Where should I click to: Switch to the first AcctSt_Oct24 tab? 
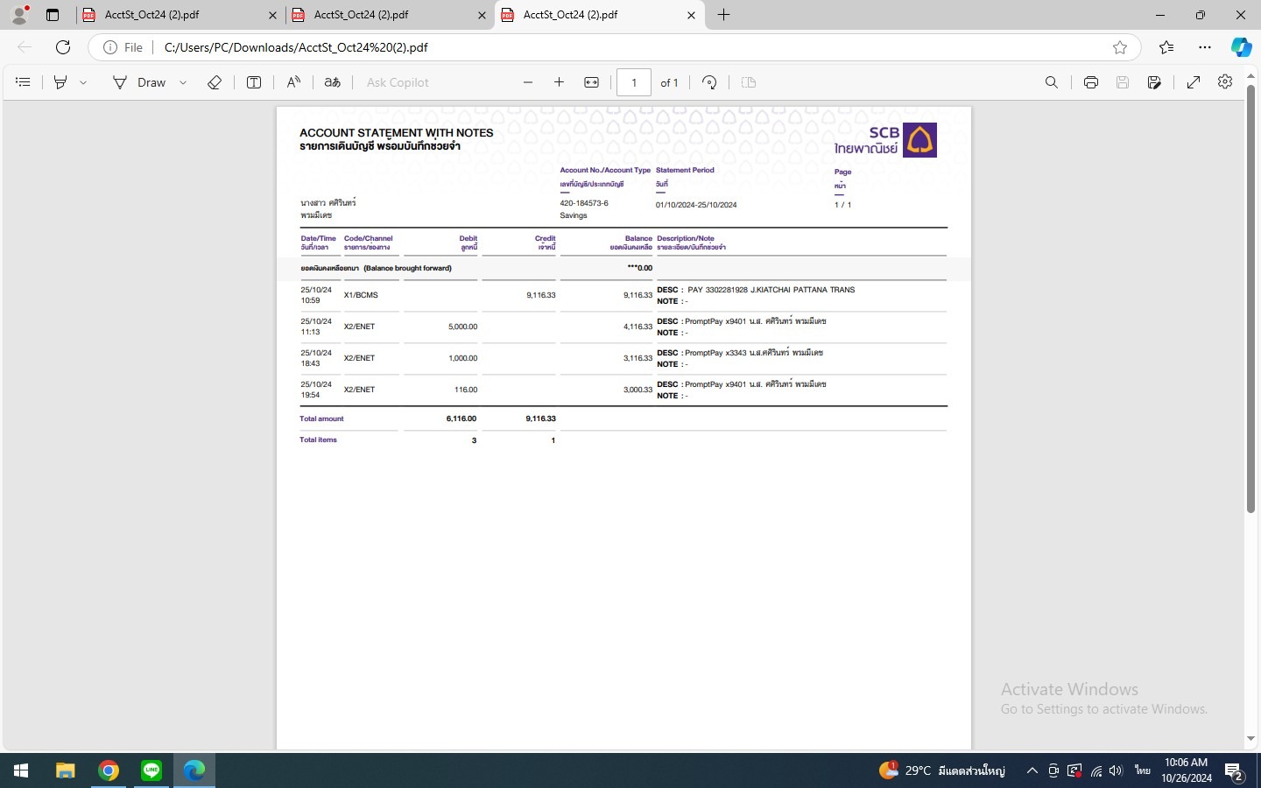coord(175,15)
